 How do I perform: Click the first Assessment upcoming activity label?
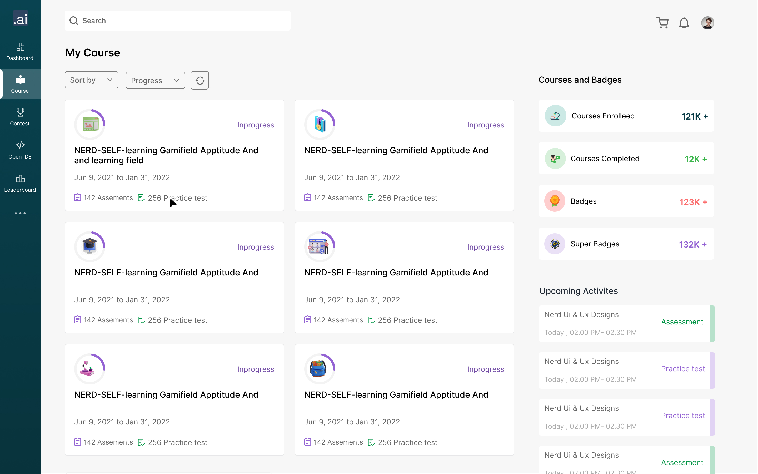click(682, 322)
